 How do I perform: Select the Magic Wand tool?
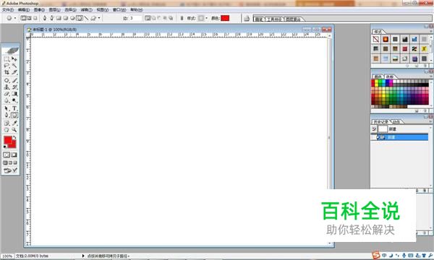[x=14, y=66]
